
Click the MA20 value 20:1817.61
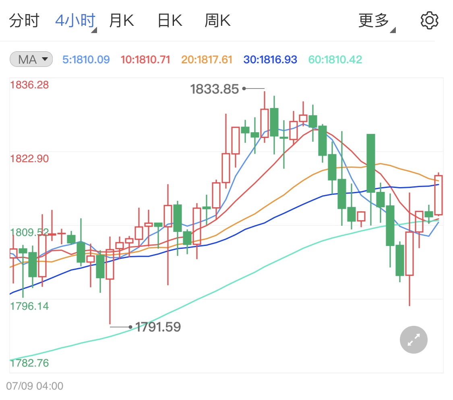coord(207,60)
